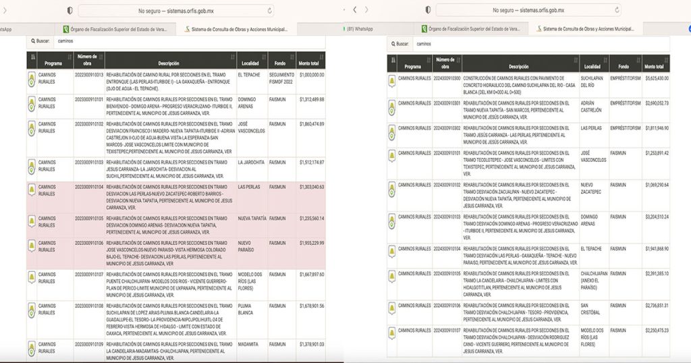
Task: Select amount $2,250,475.23 in right table
Action: (x=657, y=330)
